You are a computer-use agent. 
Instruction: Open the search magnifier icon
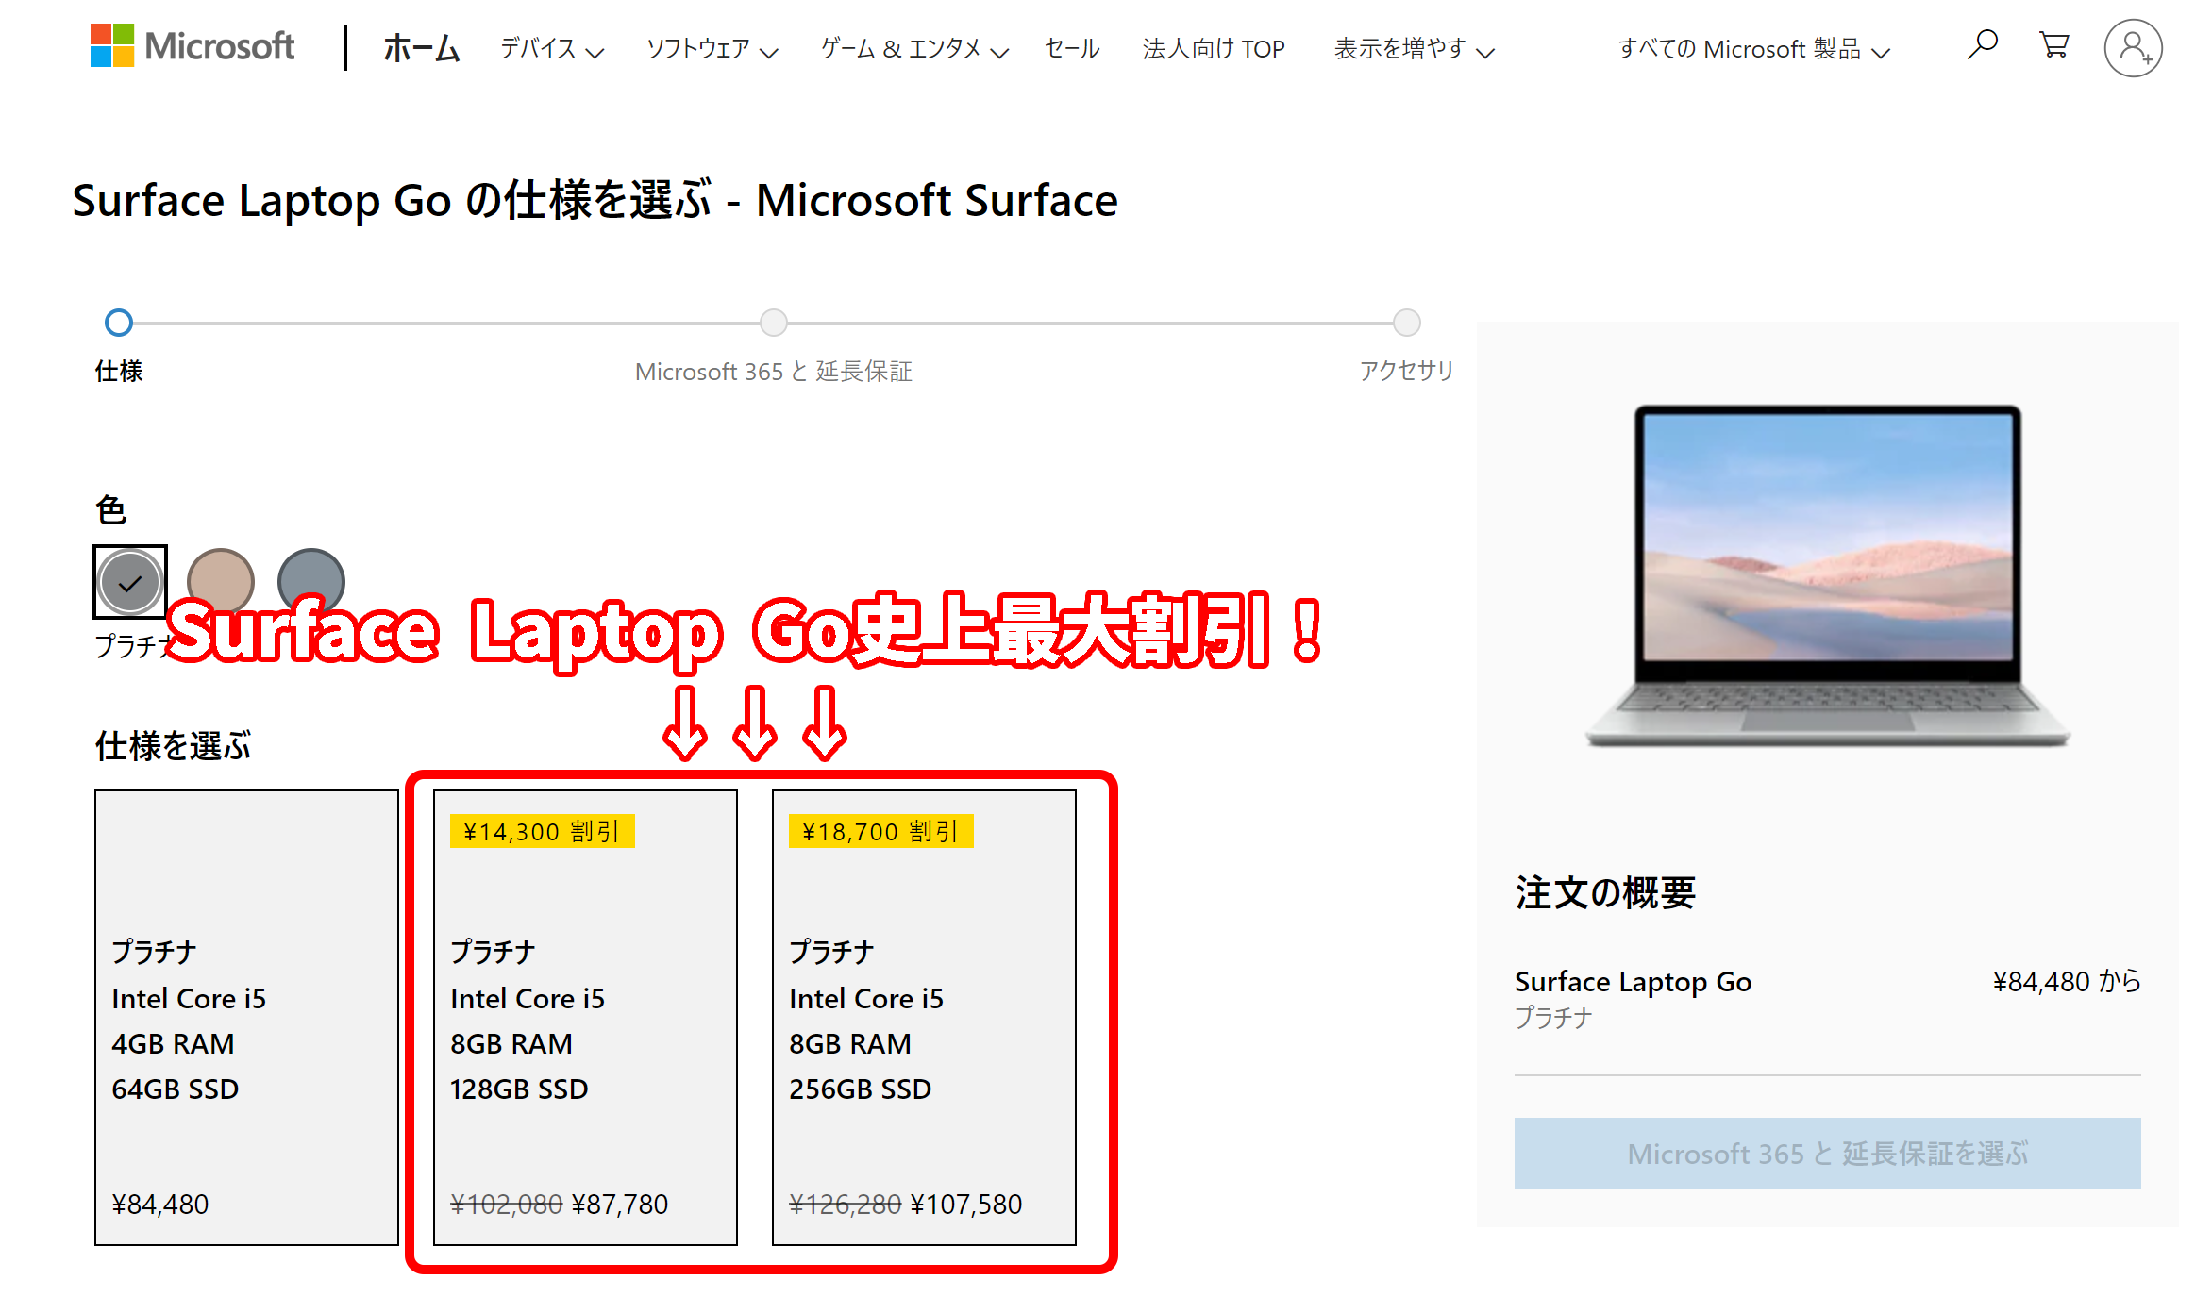1982,45
